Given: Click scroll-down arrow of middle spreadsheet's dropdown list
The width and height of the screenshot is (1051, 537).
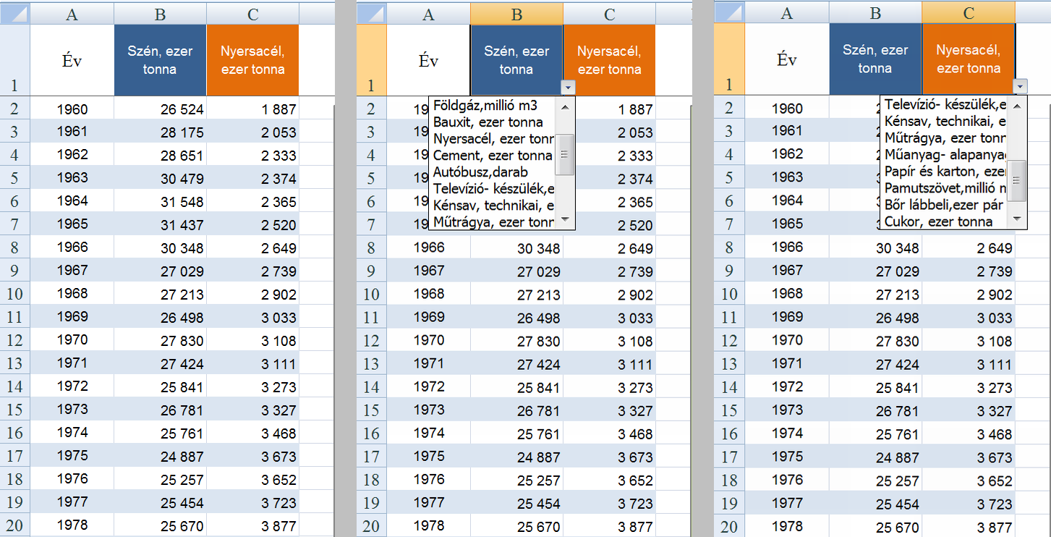Looking at the screenshot, I should click(566, 220).
